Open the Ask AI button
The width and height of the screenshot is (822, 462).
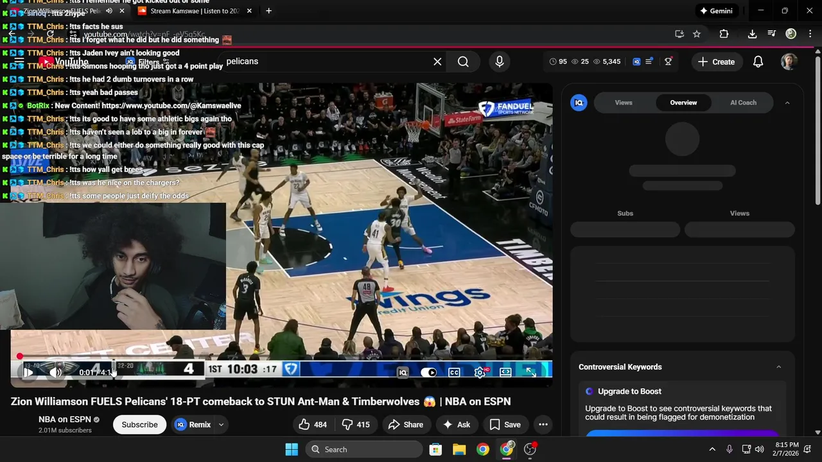(x=457, y=425)
